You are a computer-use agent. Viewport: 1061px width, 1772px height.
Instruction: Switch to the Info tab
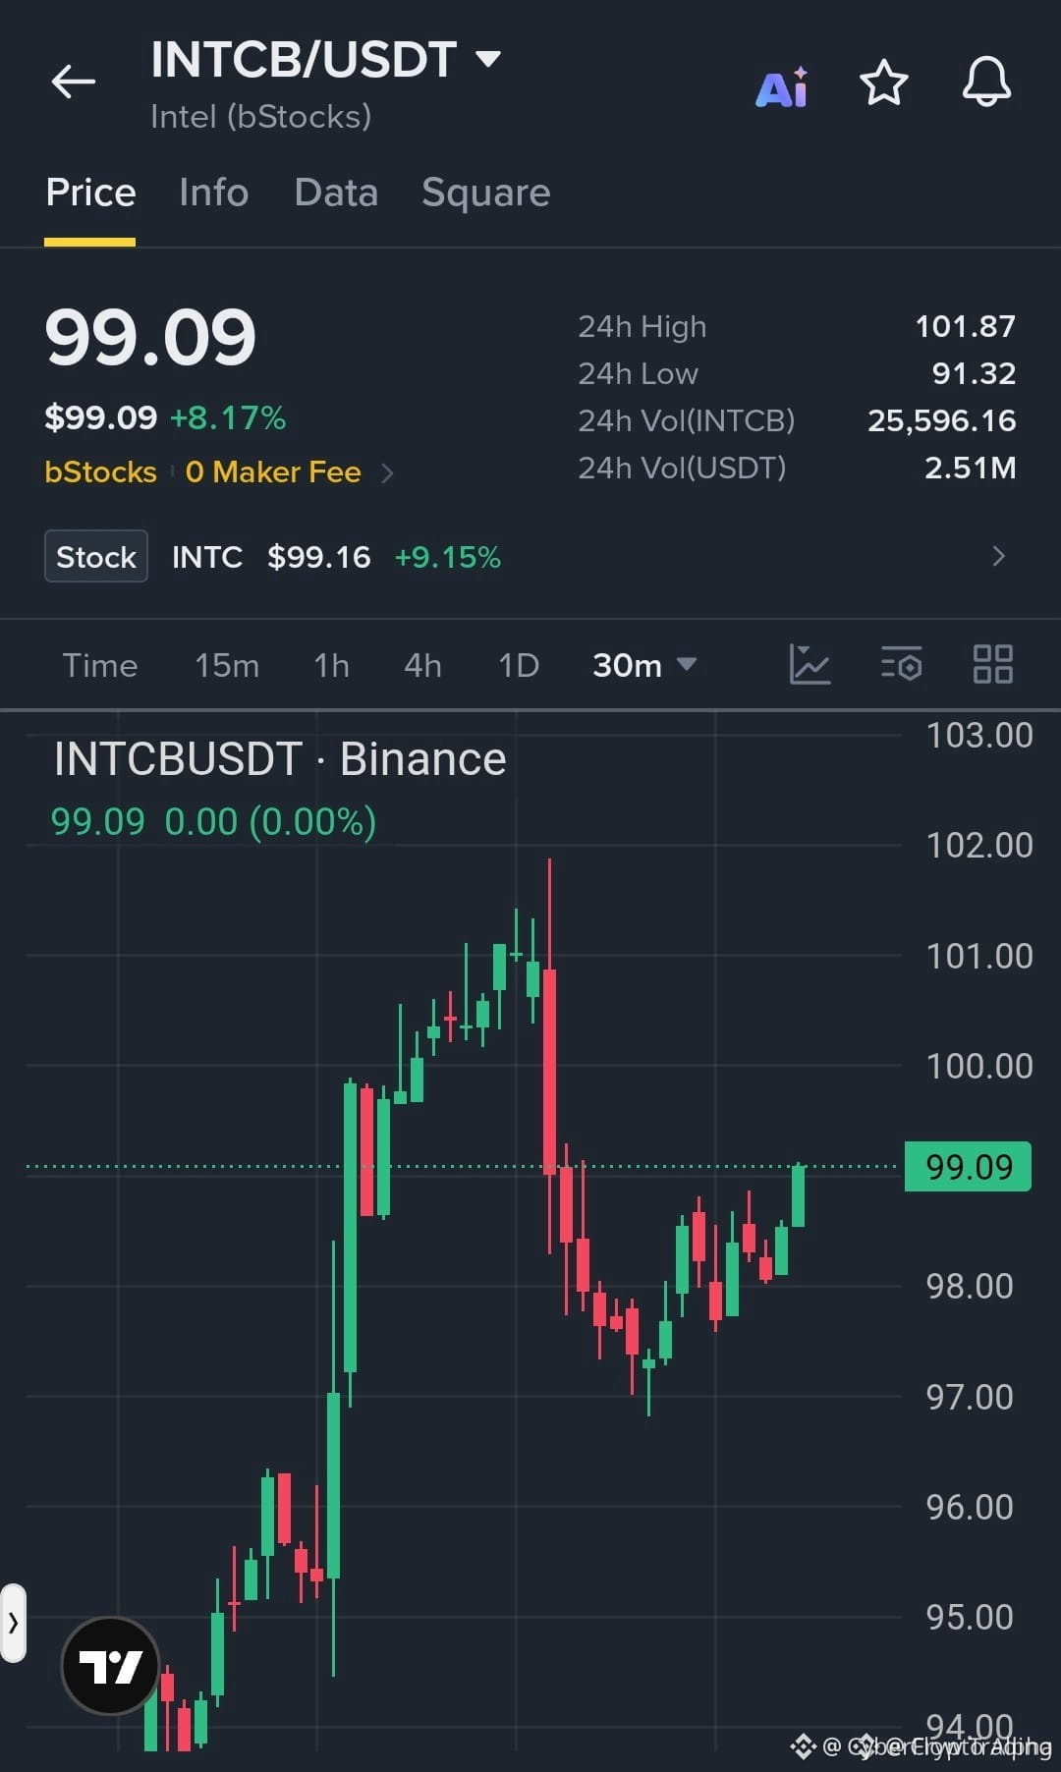click(213, 193)
